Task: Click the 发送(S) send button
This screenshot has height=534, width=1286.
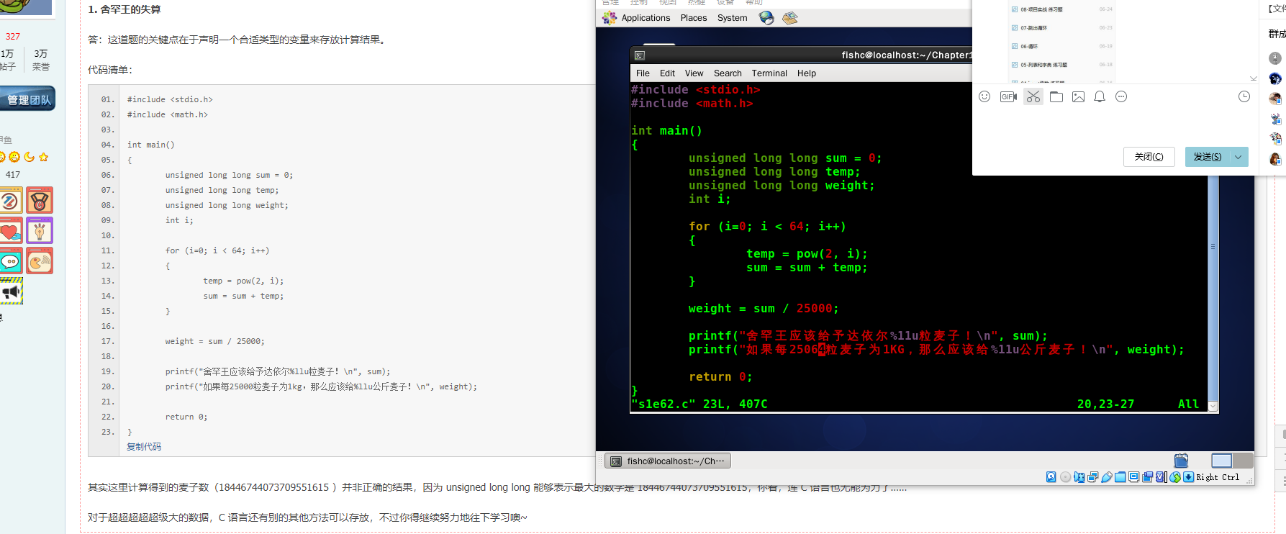Action: (x=1208, y=157)
